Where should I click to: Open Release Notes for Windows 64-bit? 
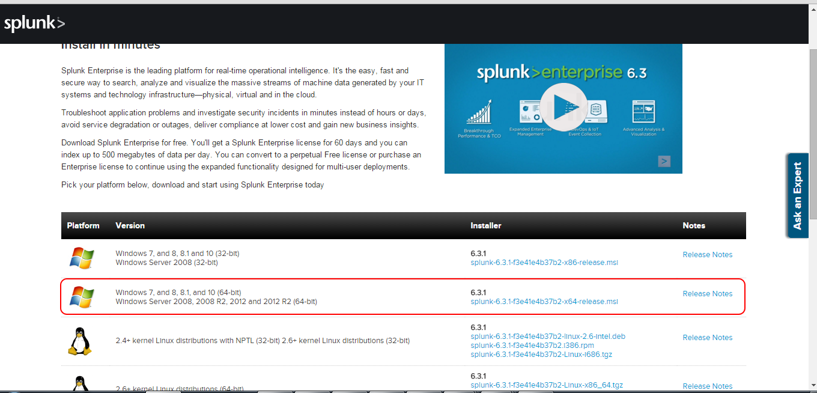pyautogui.click(x=708, y=294)
